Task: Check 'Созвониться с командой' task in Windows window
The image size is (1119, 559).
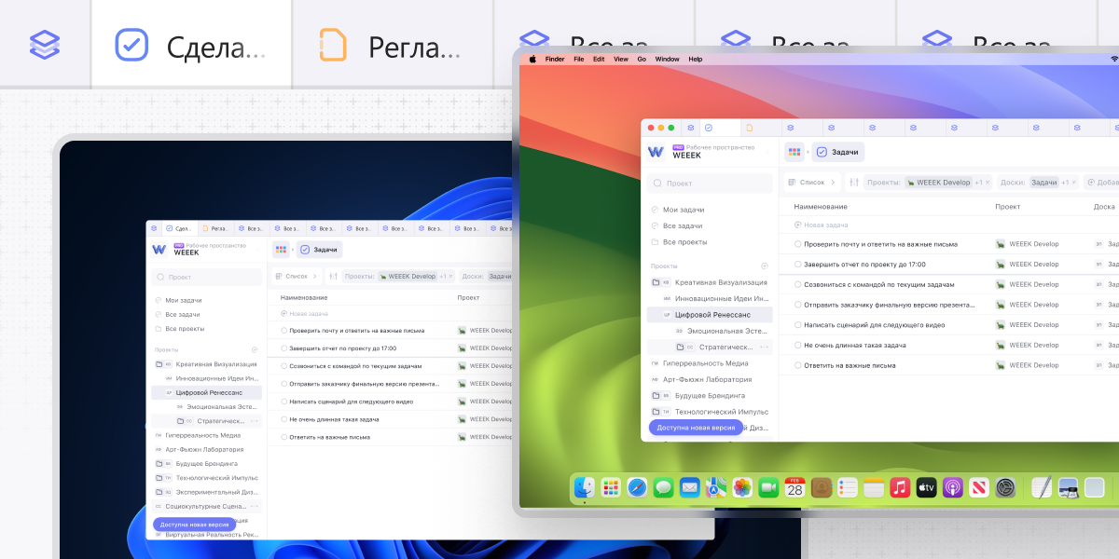Action: tap(283, 366)
